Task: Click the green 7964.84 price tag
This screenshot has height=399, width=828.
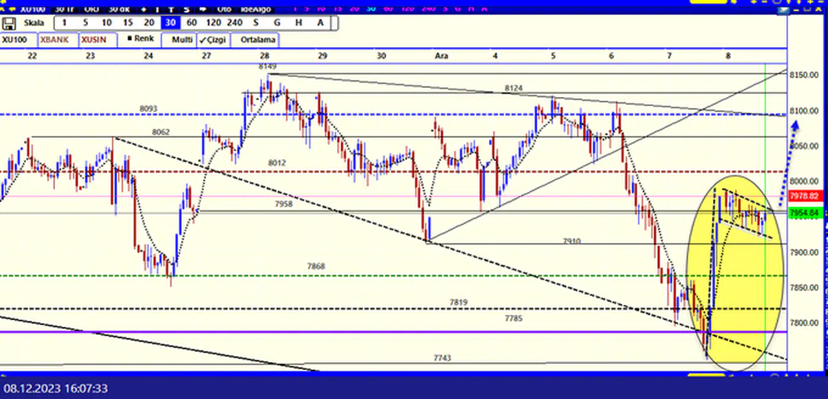Action: coord(805,213)
